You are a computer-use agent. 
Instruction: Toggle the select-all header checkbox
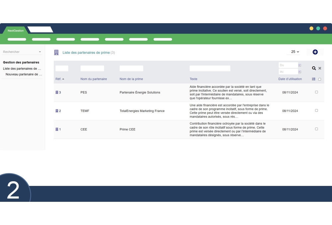point(320,79)
